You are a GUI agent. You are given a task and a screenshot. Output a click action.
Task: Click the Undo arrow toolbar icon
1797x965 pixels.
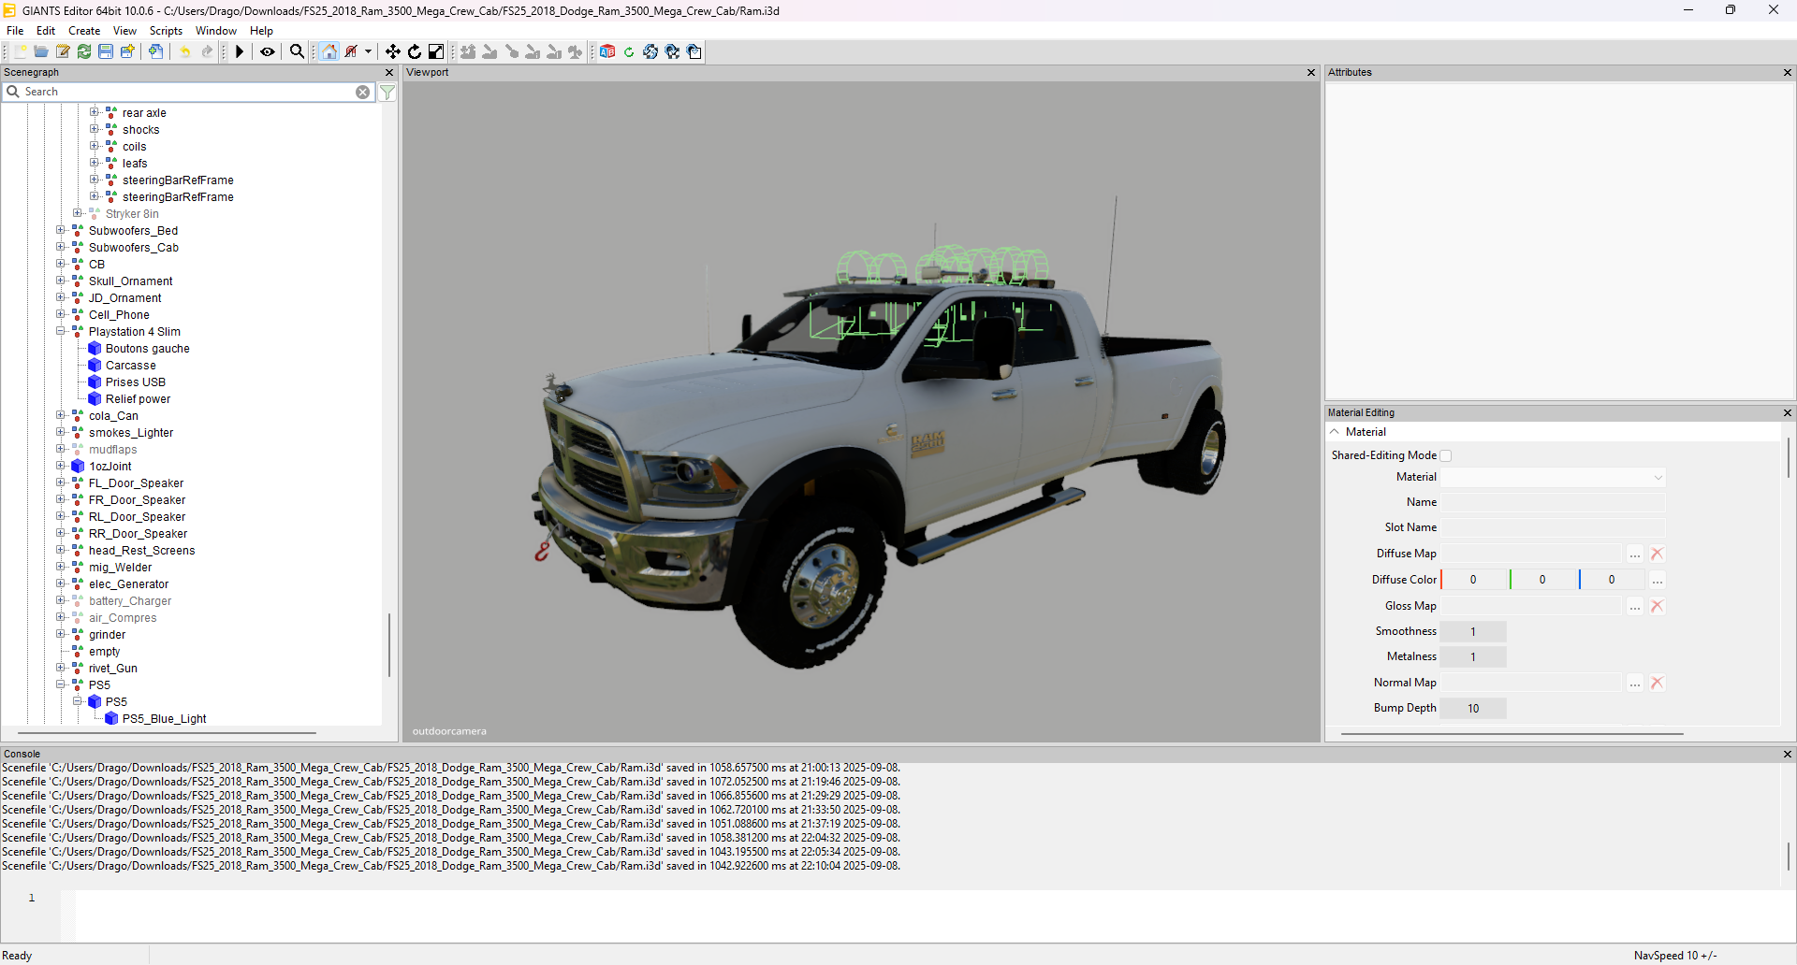(x=185, y=51)
